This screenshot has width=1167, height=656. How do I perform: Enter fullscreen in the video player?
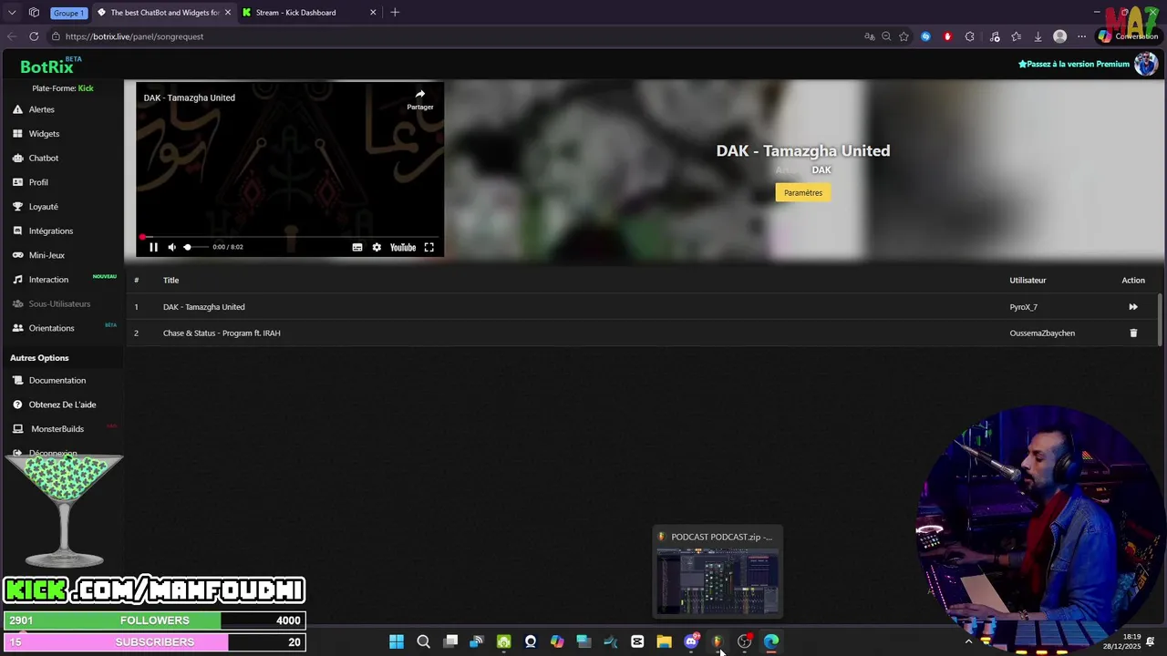(429, 247)
